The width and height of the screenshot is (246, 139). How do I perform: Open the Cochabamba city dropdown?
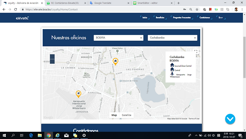point(173,38)
